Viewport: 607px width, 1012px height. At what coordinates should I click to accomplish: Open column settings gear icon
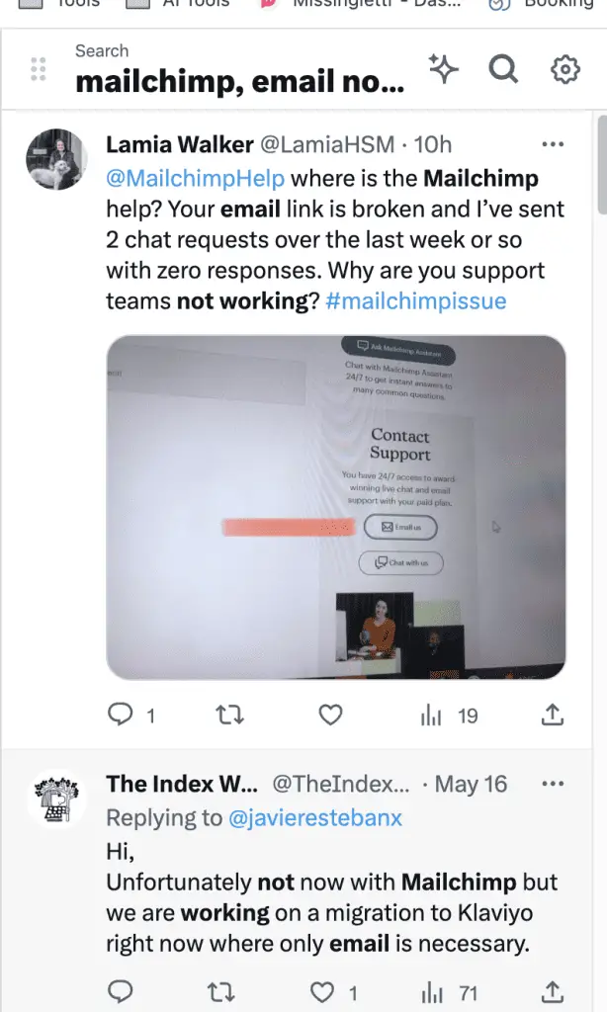565,69
